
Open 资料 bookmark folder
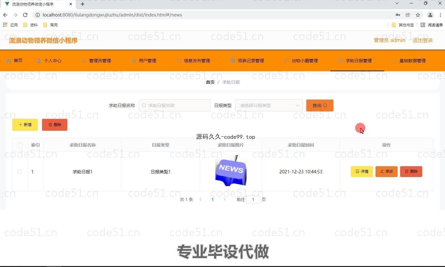point(31,25)
